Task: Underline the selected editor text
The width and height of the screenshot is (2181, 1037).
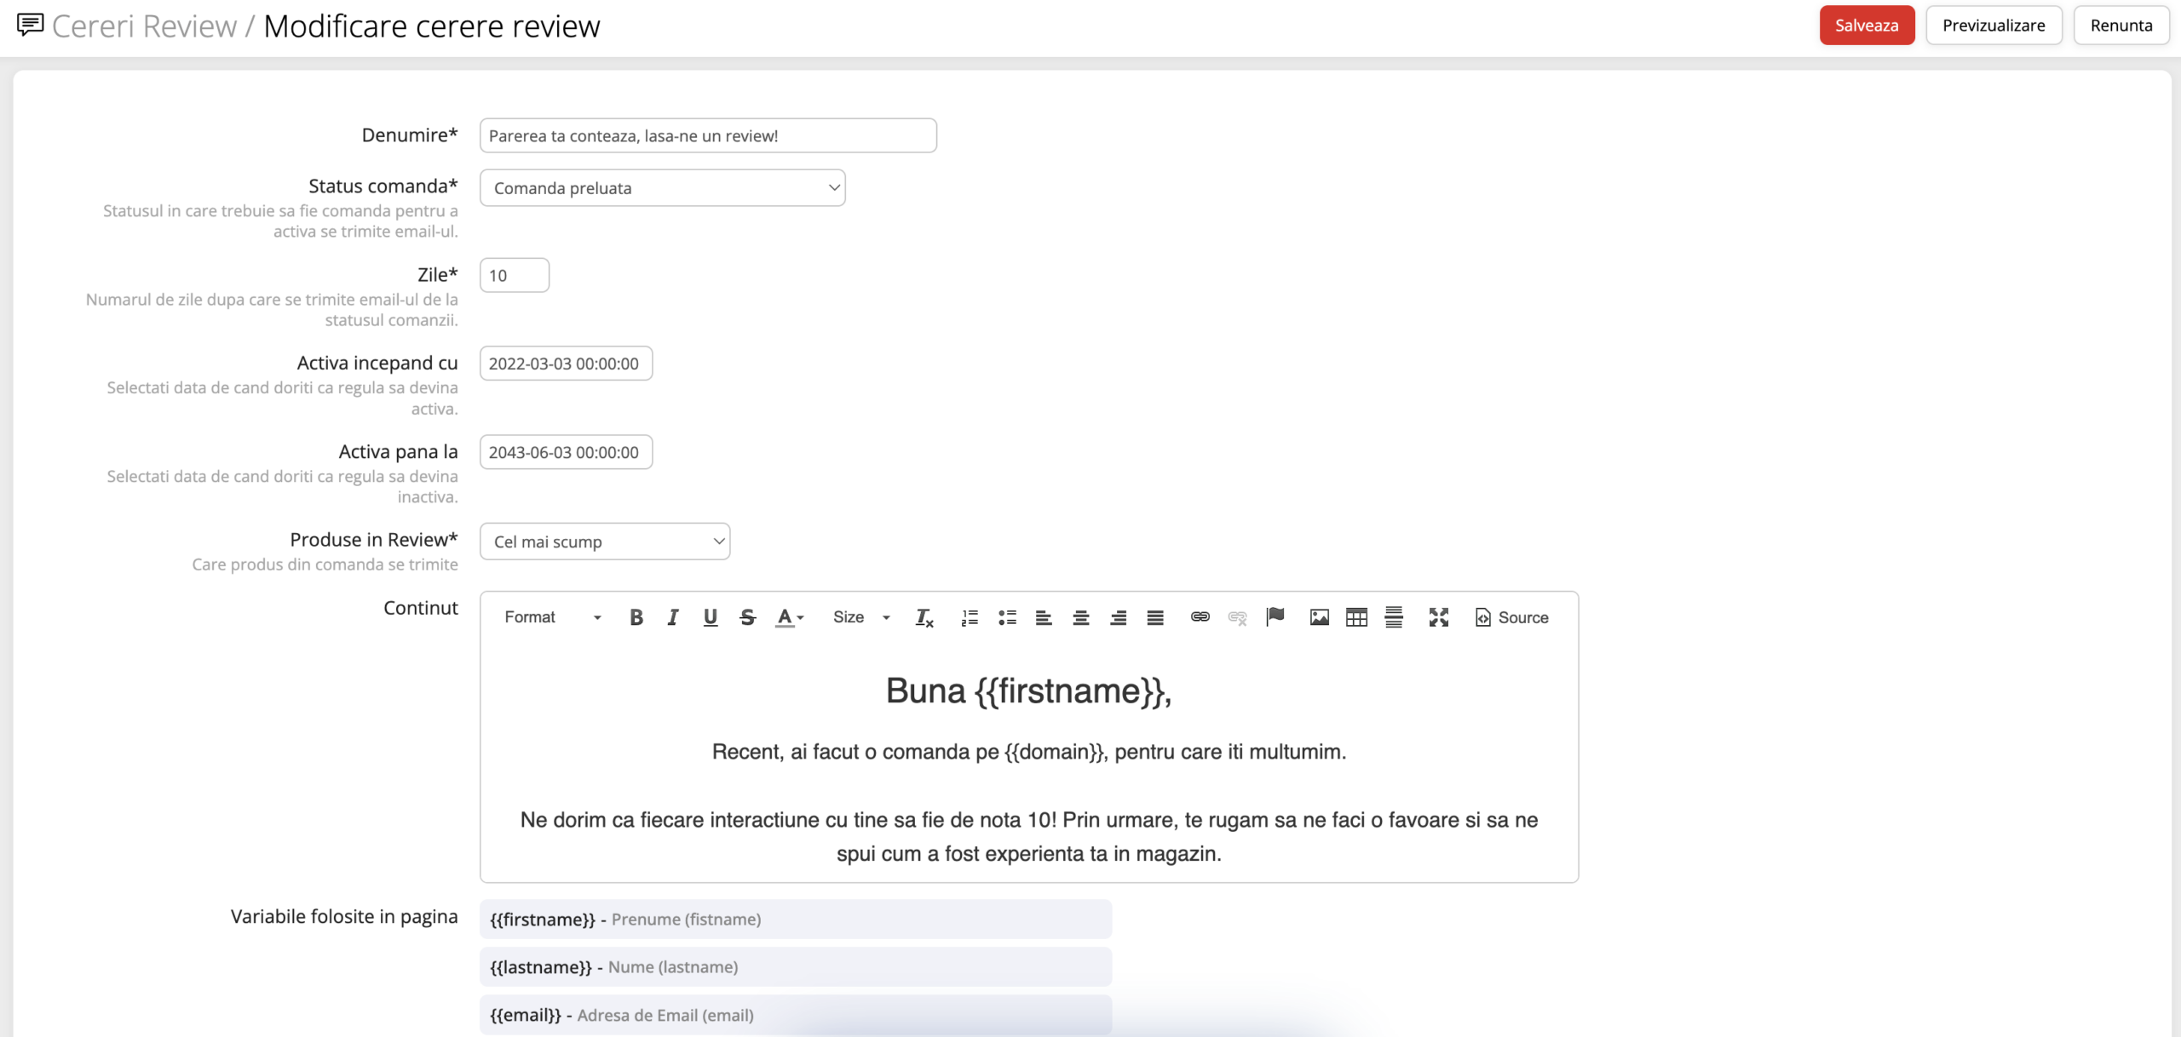Action: click(710, 617)
